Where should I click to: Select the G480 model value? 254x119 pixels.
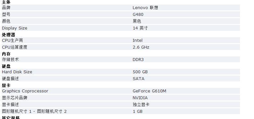click(138, 14)
